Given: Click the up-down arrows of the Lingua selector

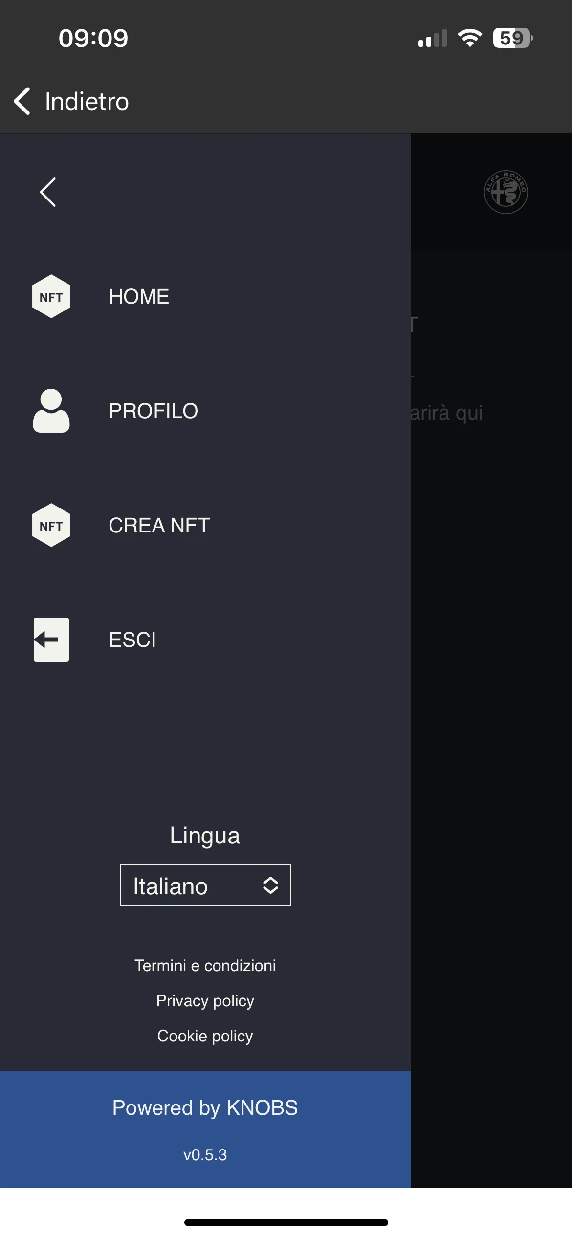Looking at the screenshot, I should tap(270, 885).
